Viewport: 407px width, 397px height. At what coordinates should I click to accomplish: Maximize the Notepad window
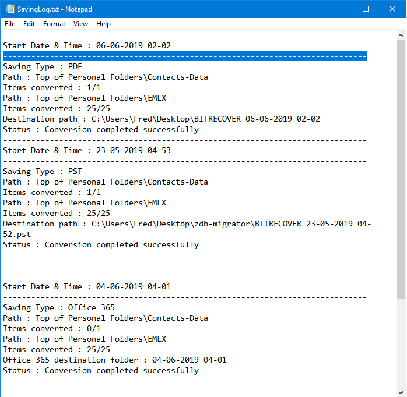[366, 9]
